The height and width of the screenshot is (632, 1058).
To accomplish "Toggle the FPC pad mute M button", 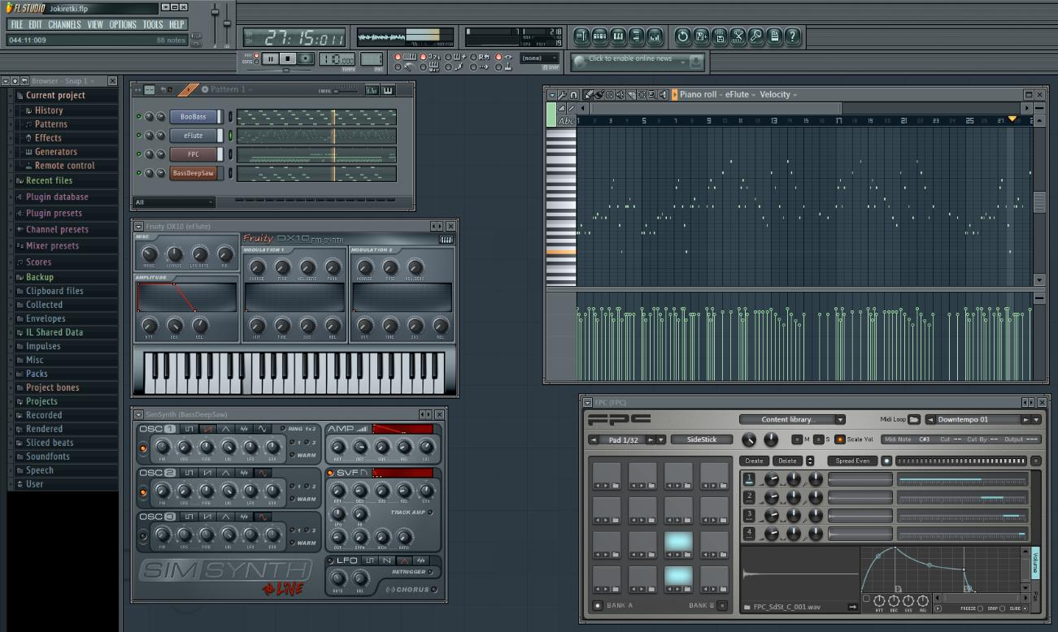I will coord(797,439).
